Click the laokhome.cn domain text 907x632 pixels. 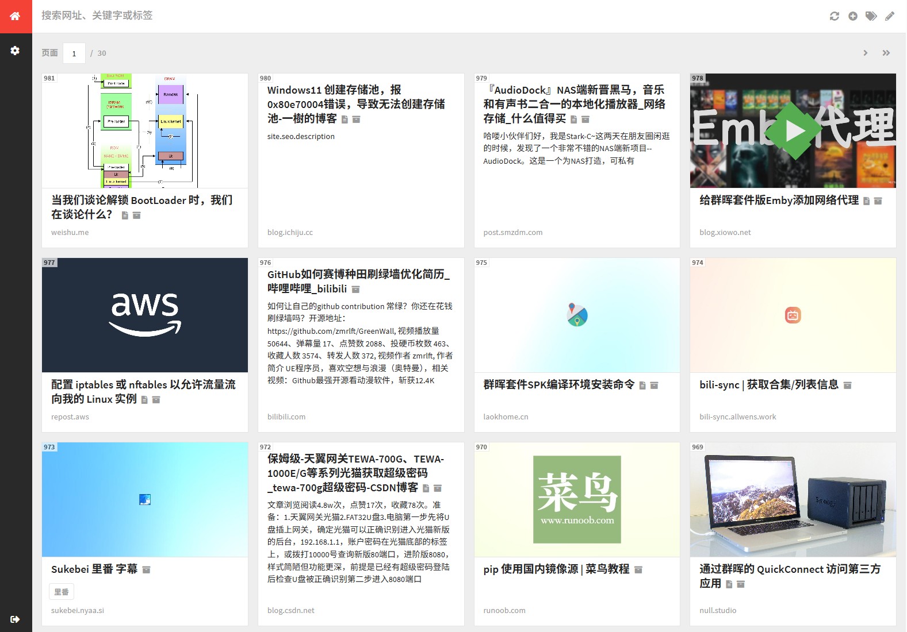pos(506,417)
